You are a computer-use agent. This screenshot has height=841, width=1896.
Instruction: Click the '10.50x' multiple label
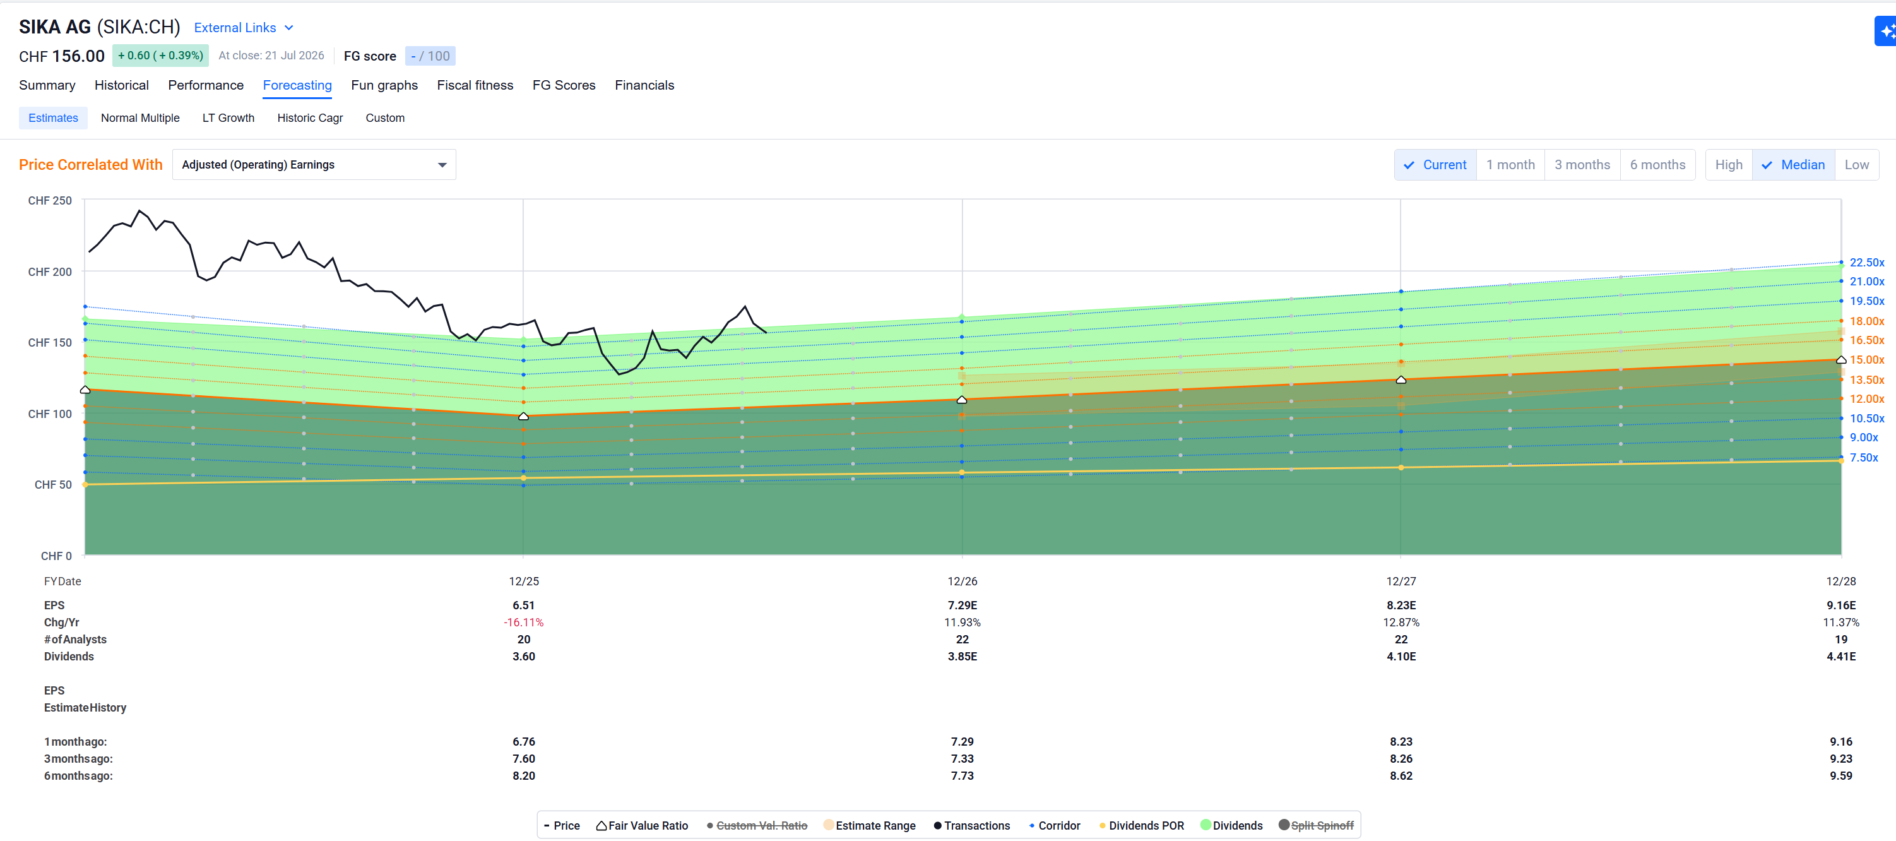coord(1866,419)
